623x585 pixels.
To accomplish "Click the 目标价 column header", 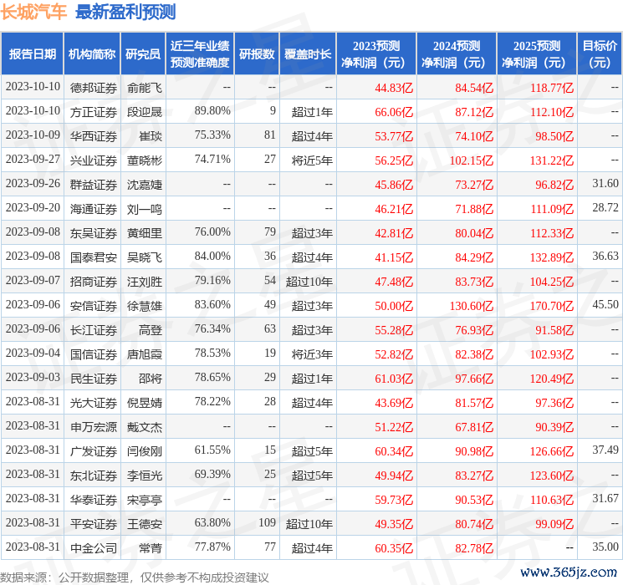I will (x=599, y=54).
